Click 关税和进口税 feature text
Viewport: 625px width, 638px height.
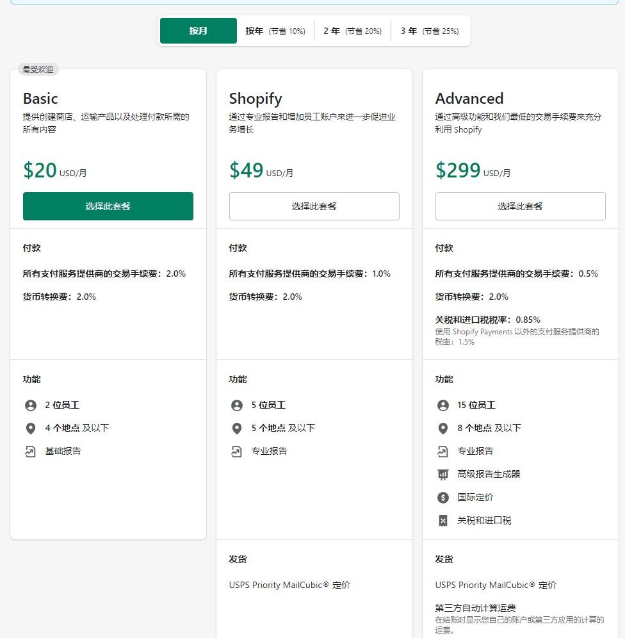coord(484,520)
